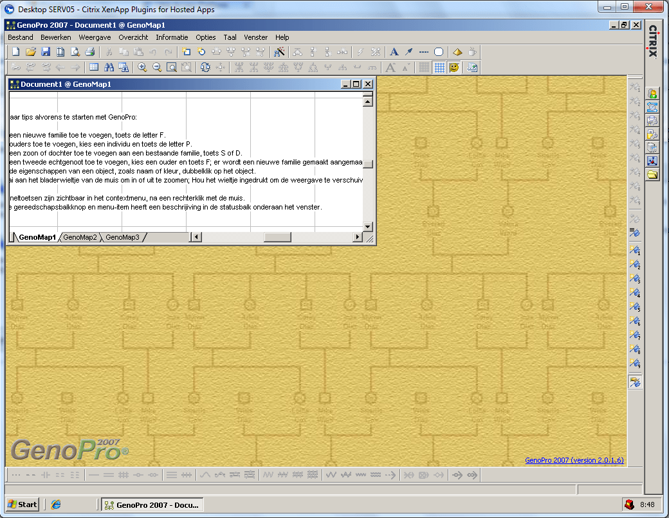The width and height of the screenshot is (669, 518).
Task: Click the blue tag number 9 icon
Action: (635, 363)
